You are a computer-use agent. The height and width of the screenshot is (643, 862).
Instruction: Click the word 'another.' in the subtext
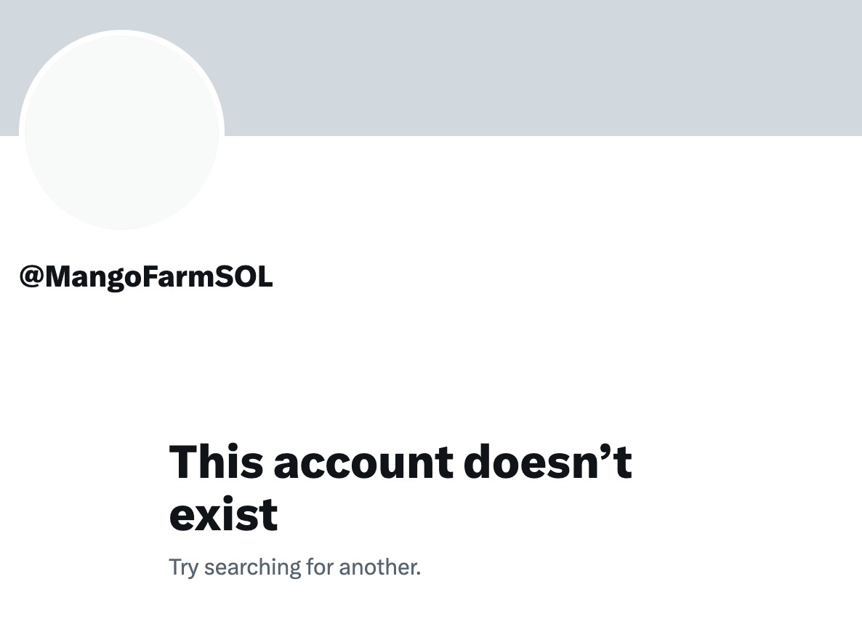(x=380, y=567)
